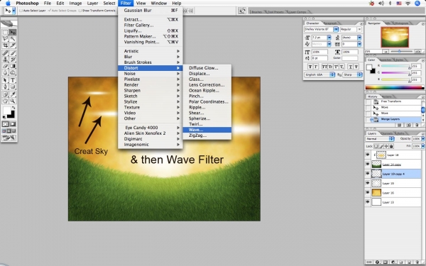This screenshot has width=426, height=266.
Task: Open the layer Fill slider arrow
Action: (x=422, y=146)
